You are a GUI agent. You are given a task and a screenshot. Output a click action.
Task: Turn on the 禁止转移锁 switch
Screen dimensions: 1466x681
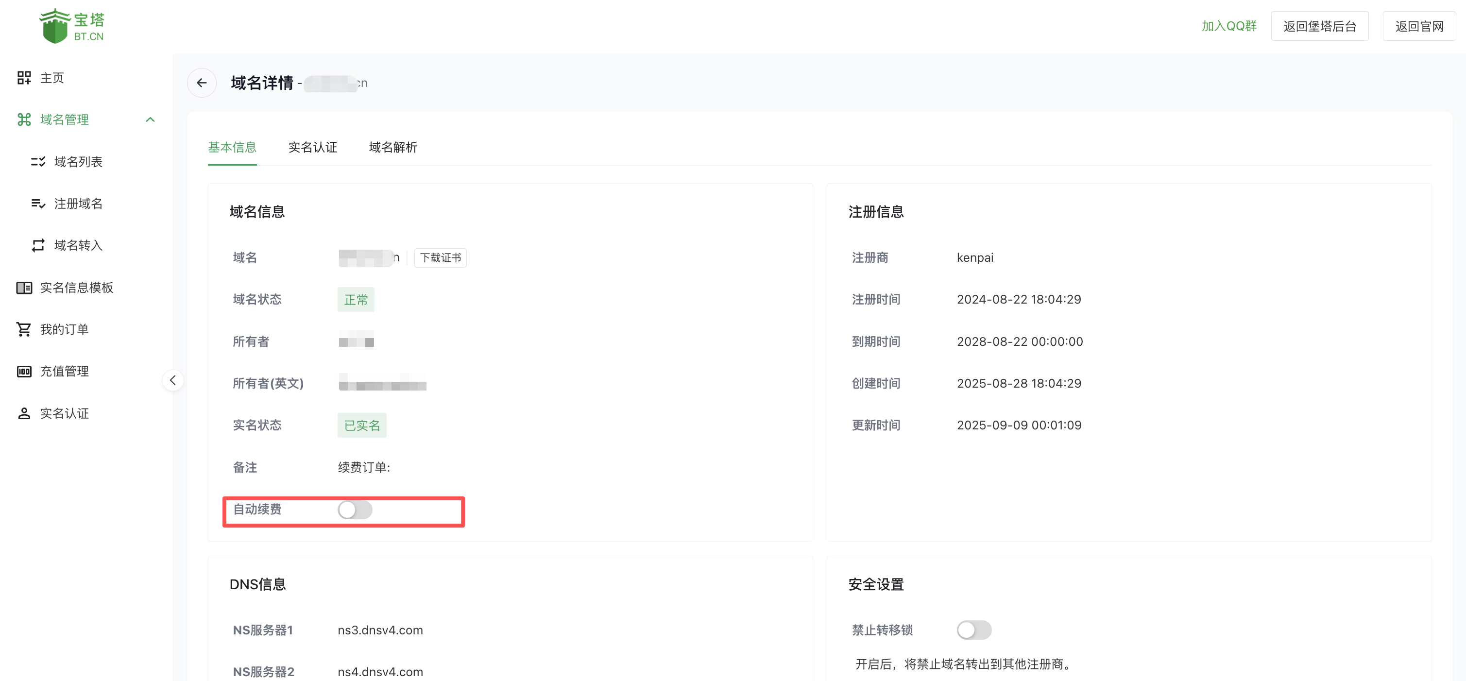click(974, 630)
